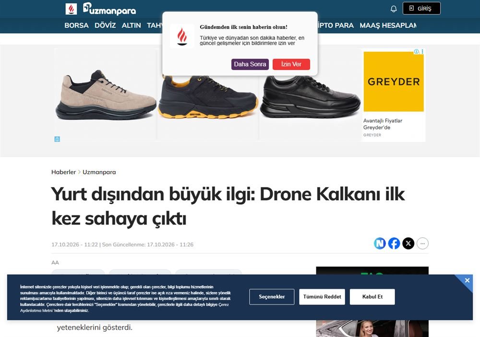Click the beige suede sneaker ad image
The image size is (480, 337).
106,95
